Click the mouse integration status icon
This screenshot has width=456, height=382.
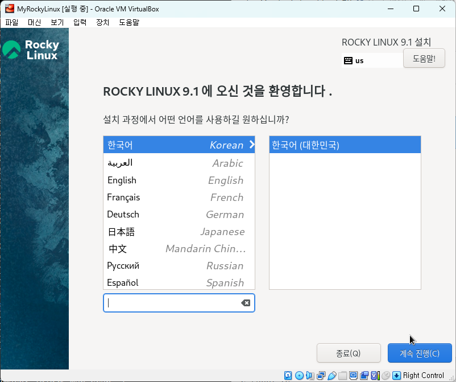[386, 375]
